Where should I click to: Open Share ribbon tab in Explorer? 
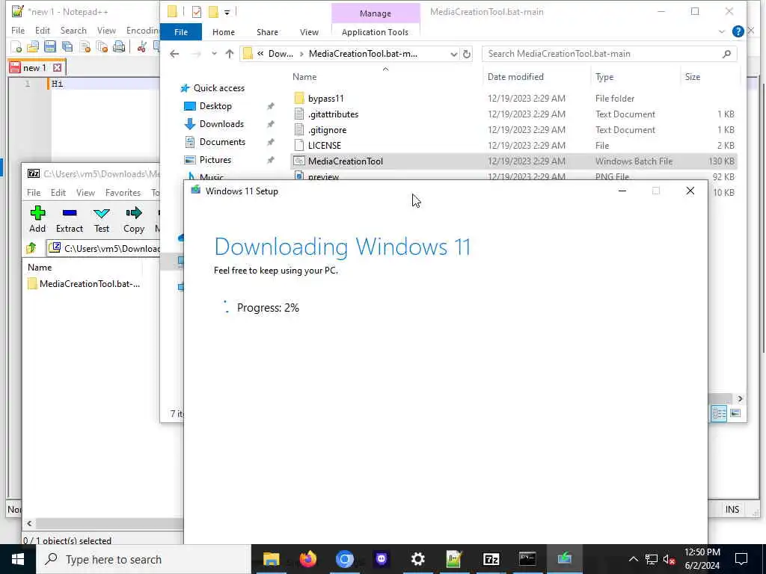[267, 31]
